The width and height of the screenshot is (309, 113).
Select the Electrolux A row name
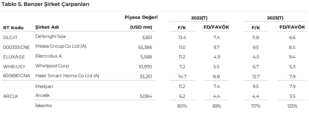click(x=48, y=56)
